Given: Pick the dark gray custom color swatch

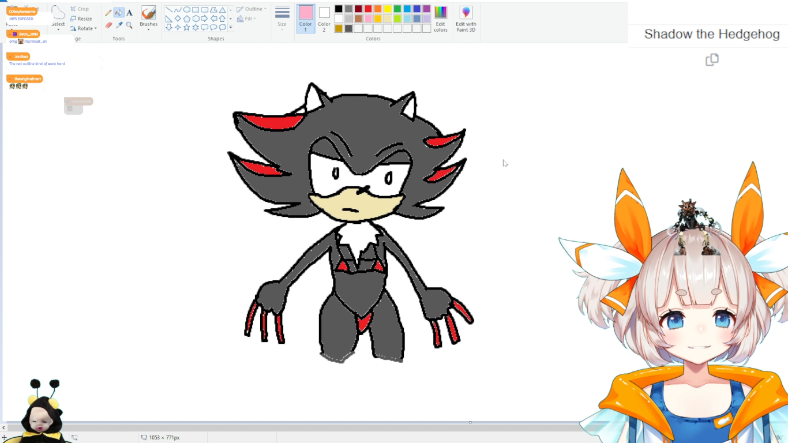Looking at the screenshot, I should 348,28.
